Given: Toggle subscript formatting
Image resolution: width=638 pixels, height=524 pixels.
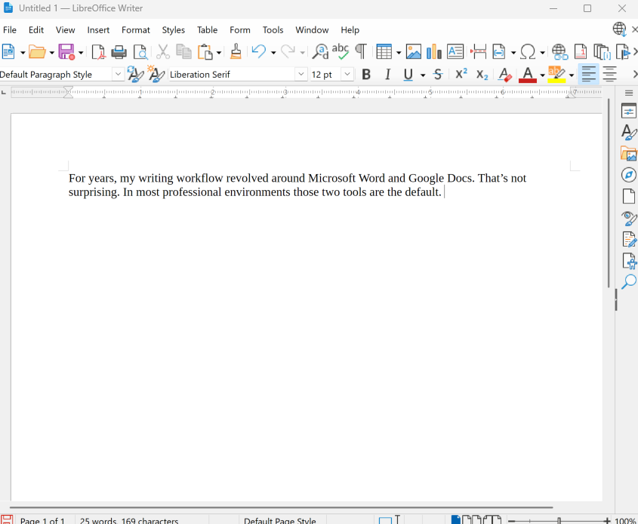Looking at the screenshot, I should click(482, 75).
